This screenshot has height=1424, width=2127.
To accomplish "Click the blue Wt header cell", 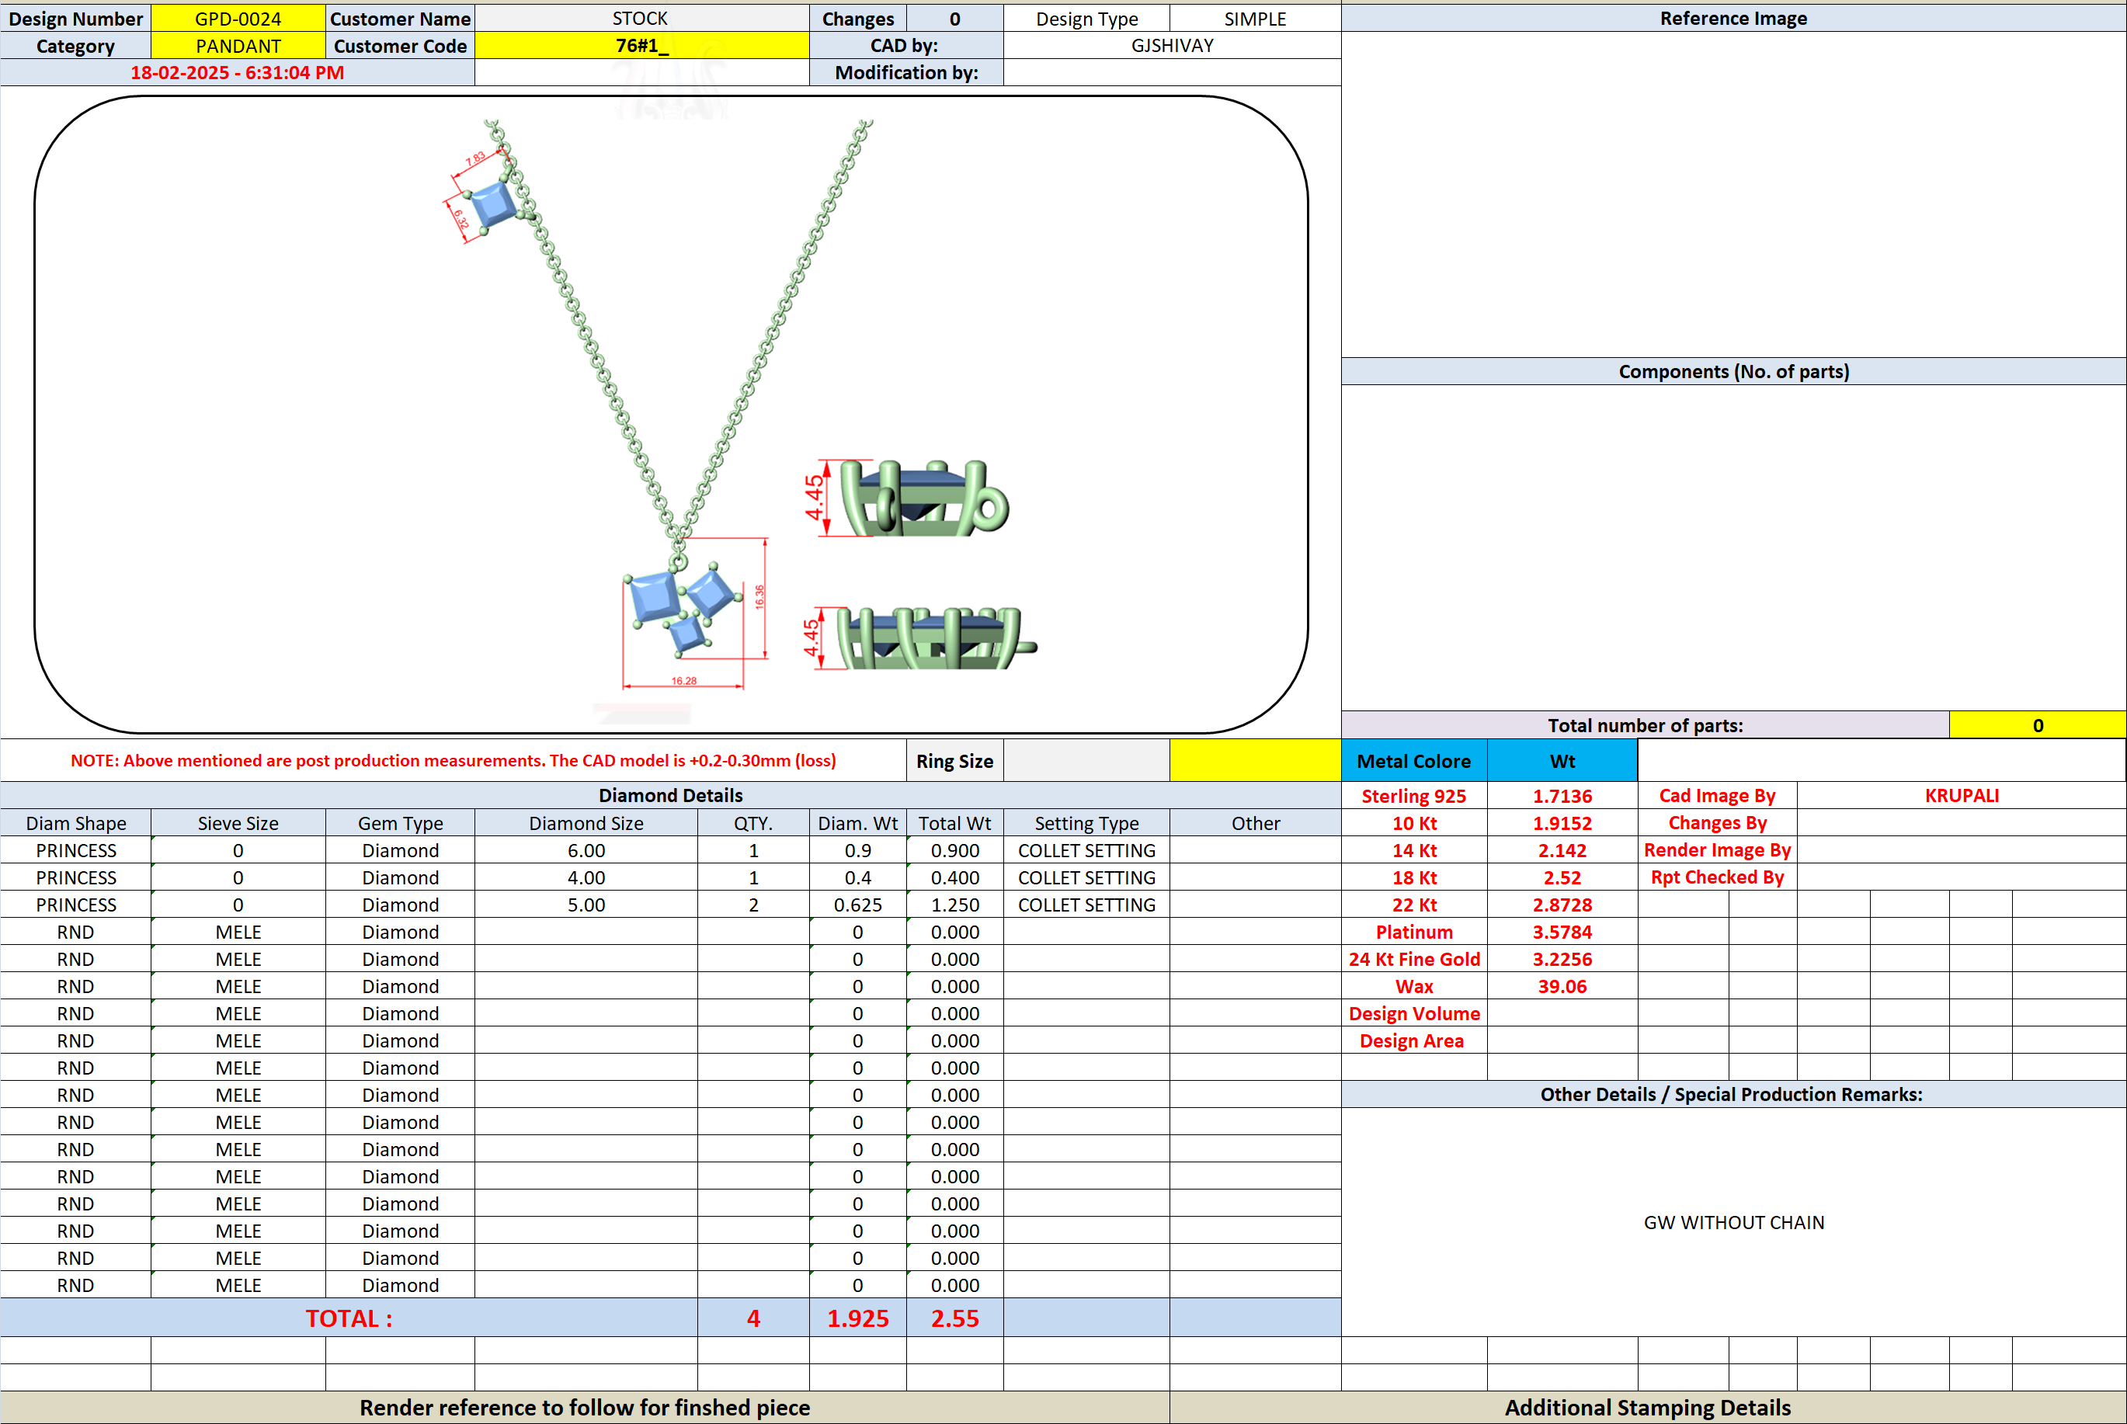I will click(1562, 761).
